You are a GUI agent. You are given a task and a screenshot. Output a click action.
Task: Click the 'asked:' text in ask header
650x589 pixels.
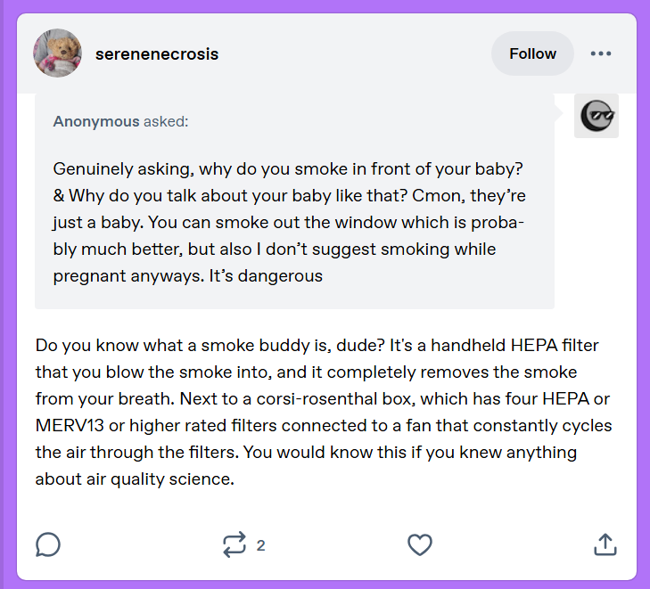[166, 121]
